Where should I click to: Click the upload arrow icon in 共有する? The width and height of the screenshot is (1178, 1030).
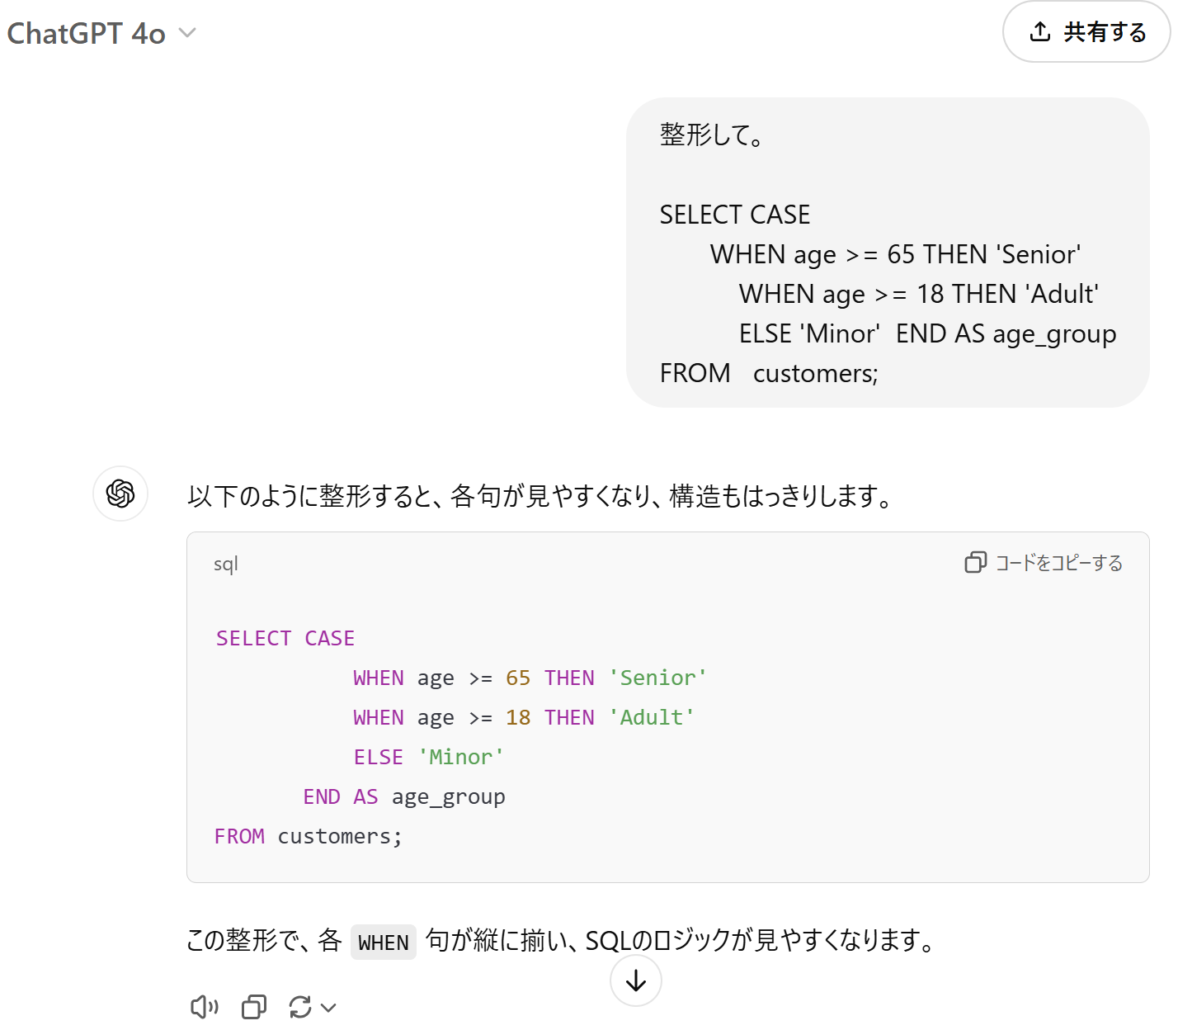[1040, 32]
